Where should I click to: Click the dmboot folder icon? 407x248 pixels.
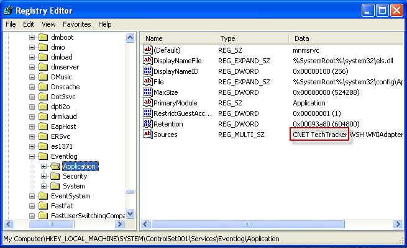43,38
